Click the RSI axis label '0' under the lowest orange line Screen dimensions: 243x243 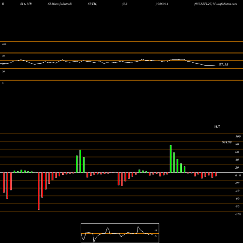pos(2,83)
